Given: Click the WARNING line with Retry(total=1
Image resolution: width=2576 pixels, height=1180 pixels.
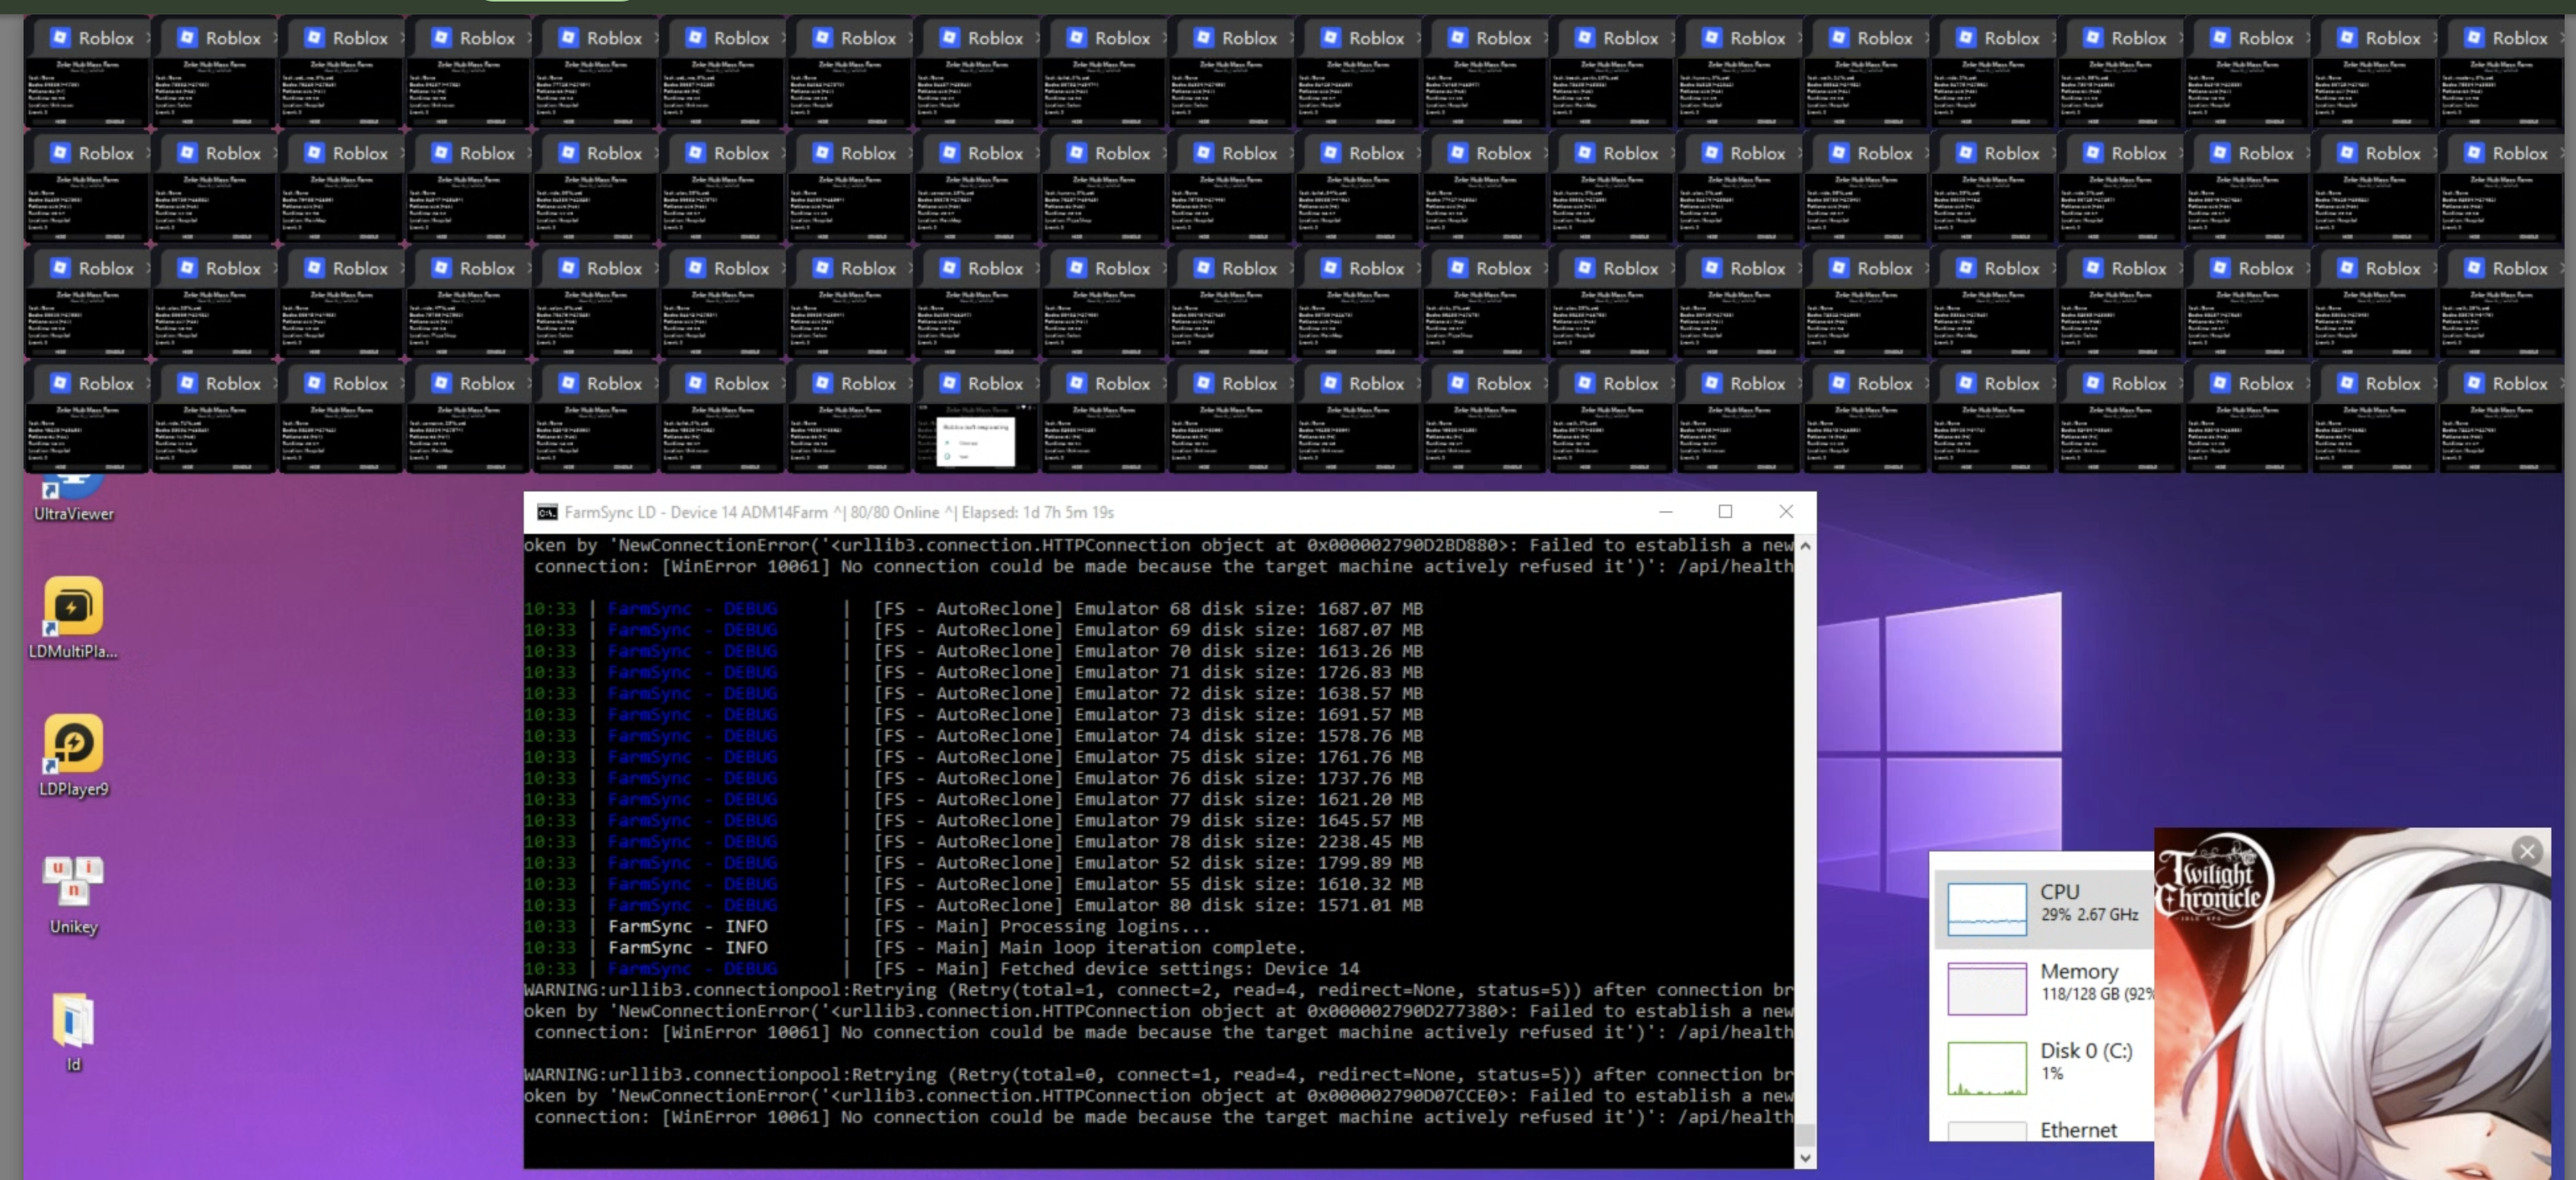Looking at the screenshot, I should (x=1159, y=990).
